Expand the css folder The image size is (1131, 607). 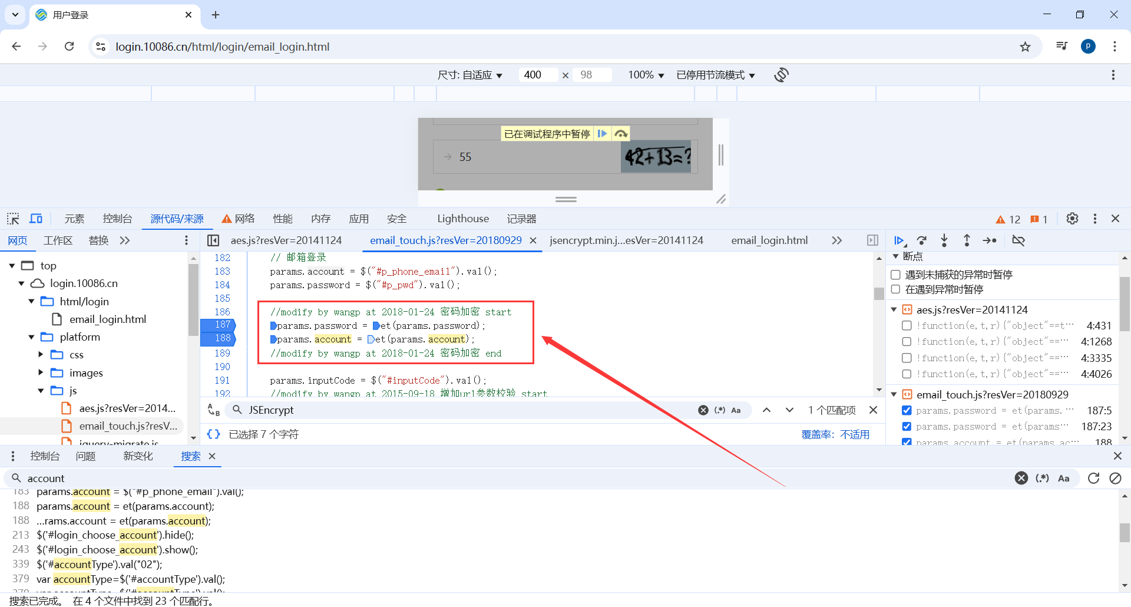41,354
